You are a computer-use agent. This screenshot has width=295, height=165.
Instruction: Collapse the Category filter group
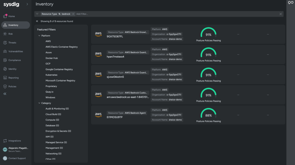(39, 103)
